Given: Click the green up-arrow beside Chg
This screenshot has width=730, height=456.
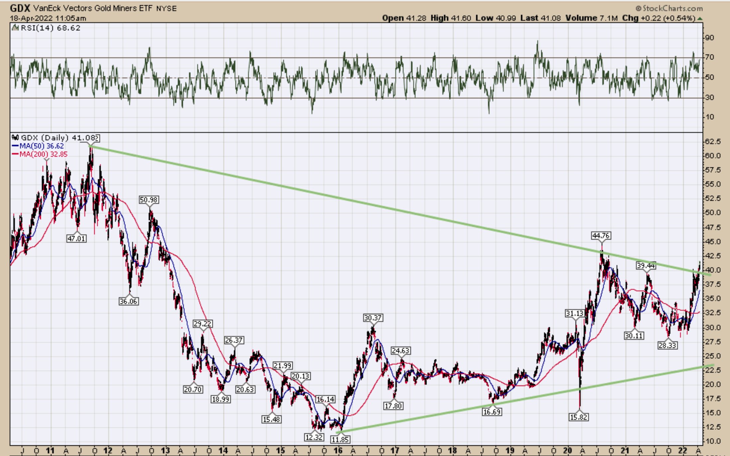Looking at the screenshot, I should 700,19.
